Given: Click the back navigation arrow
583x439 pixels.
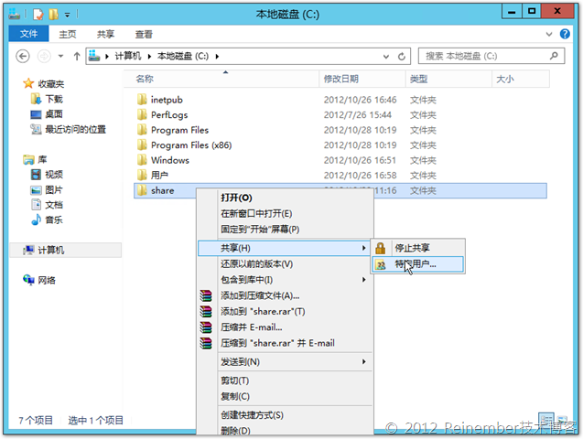Looking at the screenshot, I should (23, 57).
